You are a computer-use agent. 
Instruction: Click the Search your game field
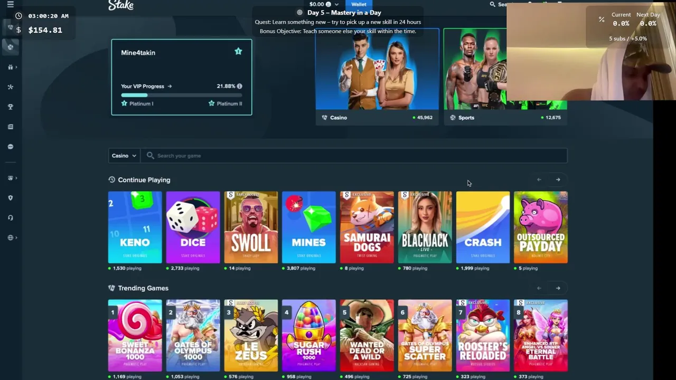(354, 156)
